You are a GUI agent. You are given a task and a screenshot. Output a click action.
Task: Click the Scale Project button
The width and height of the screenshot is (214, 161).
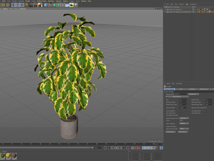click(x=177, y=97)
